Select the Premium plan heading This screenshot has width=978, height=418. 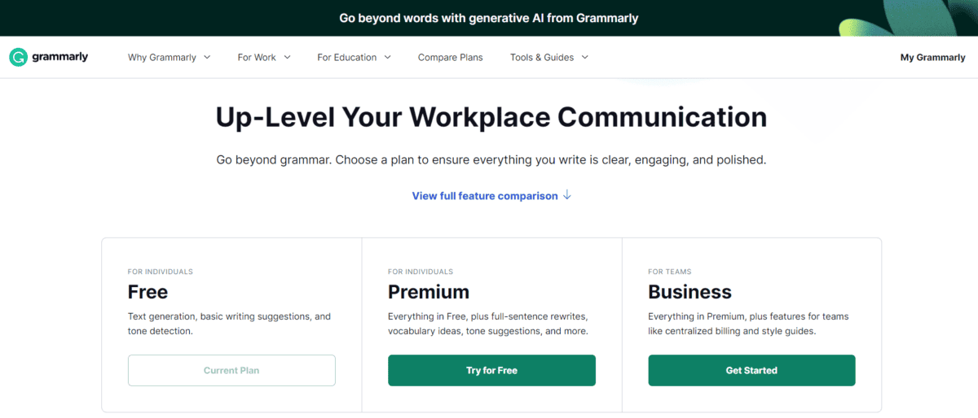[x=429, y=292]
